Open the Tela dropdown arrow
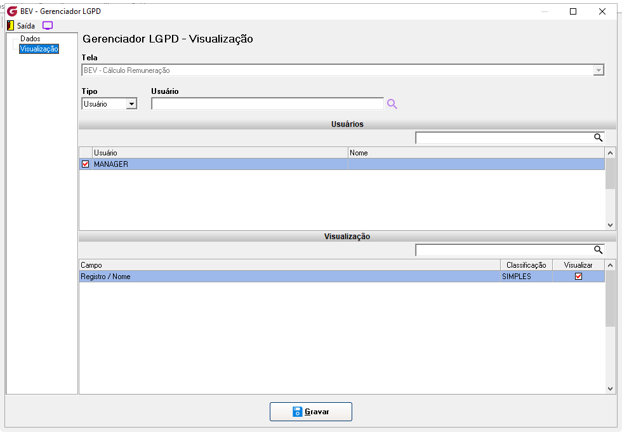Screen dimensions: 622x432 [598, 70]
